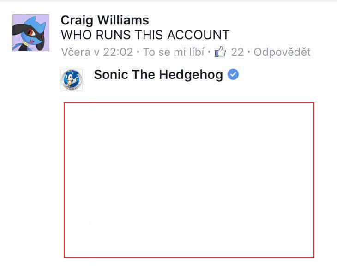Open Sonic The Hedgehog's round profile picture
This screenshot has height=275, width=337.
click(72, 79)
